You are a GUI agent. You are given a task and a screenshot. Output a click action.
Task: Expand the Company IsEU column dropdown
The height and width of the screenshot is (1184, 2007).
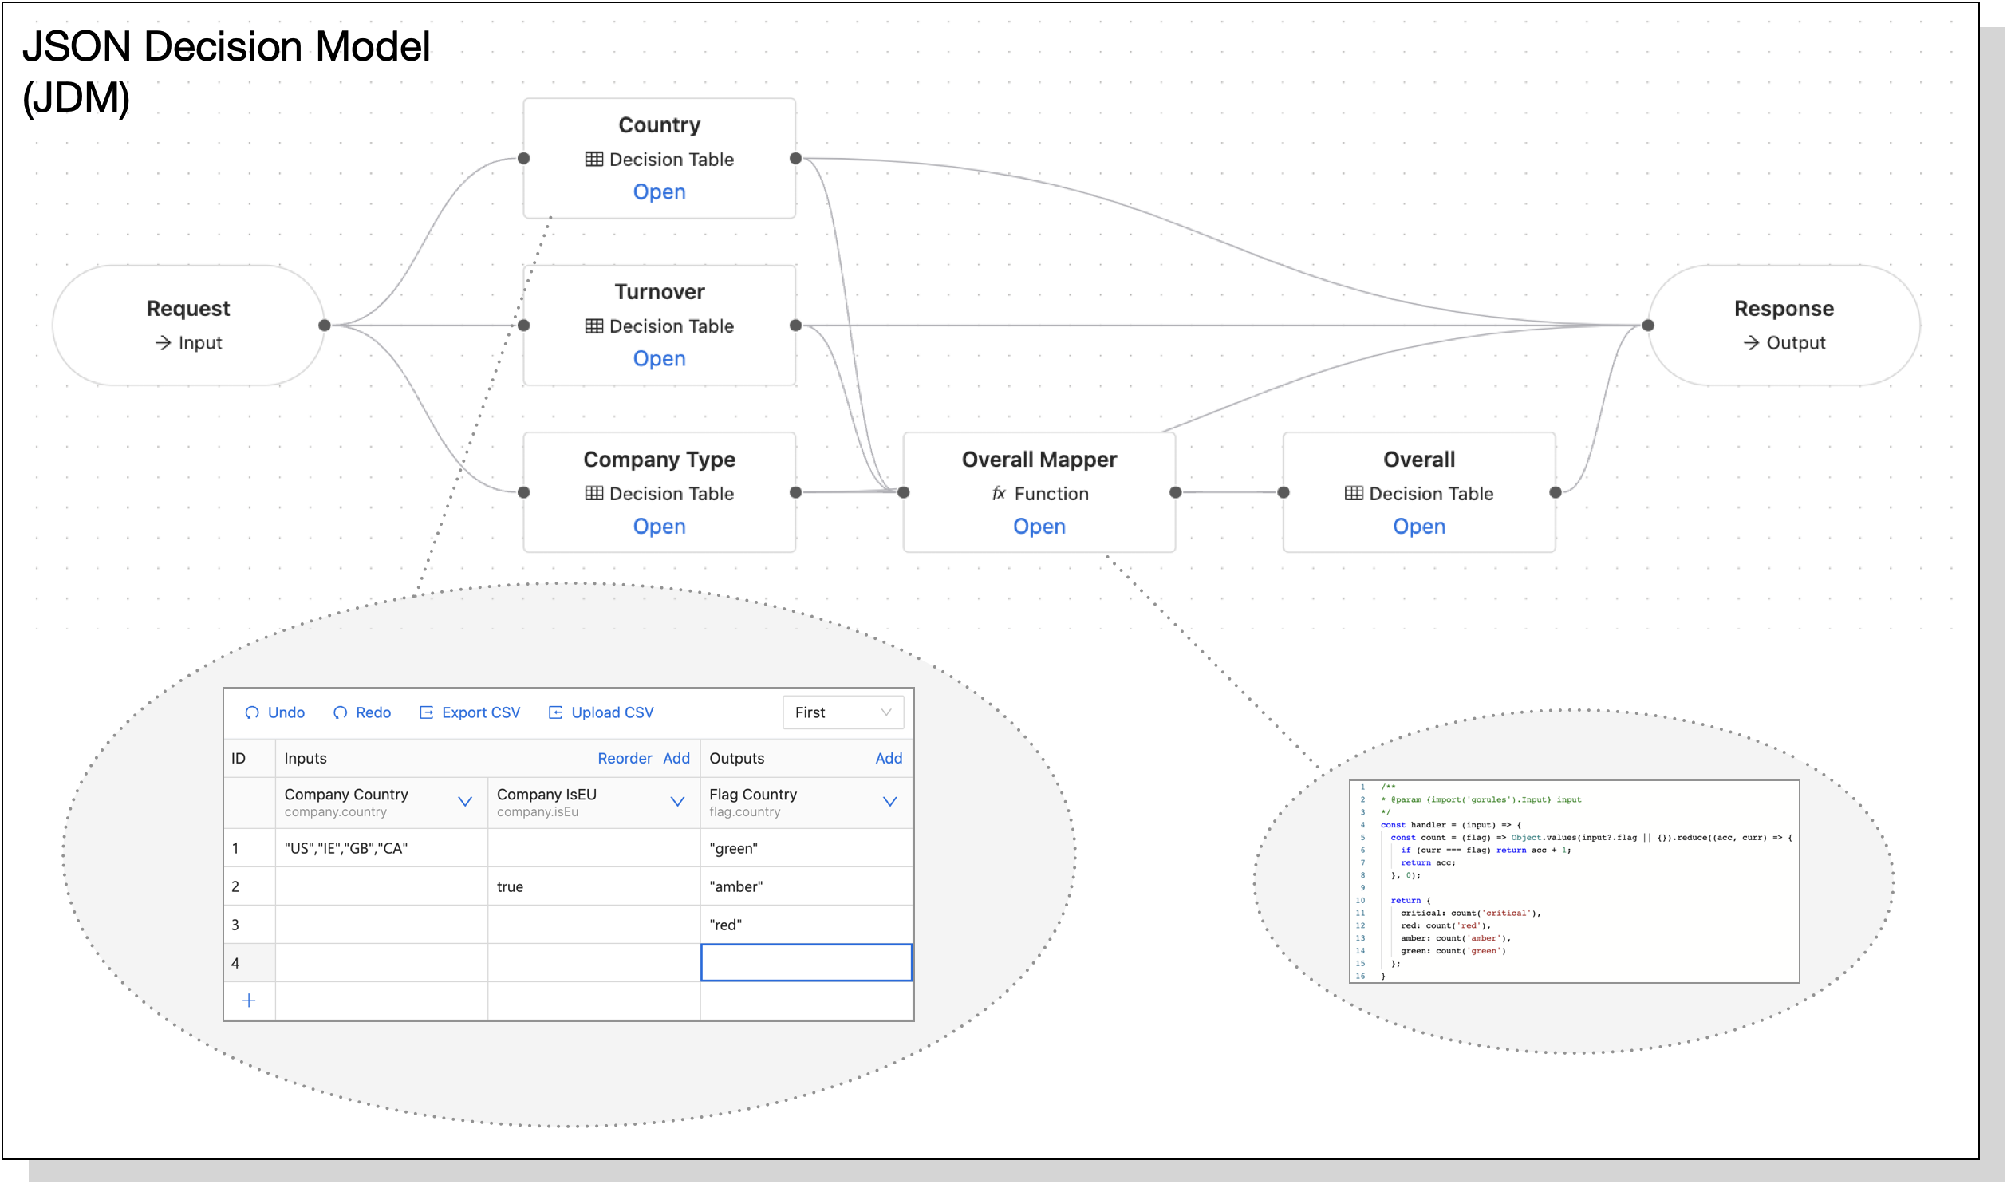(x=678, y=801)
